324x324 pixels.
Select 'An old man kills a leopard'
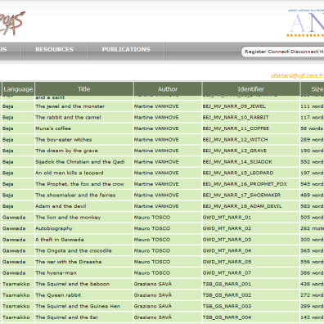pyautogui.click(x=70, y=173)
